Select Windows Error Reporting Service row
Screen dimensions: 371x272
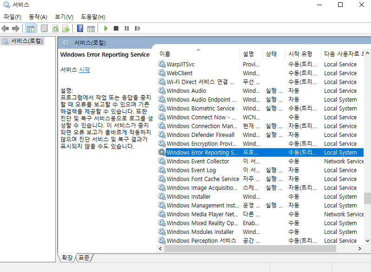coord(260,153)
